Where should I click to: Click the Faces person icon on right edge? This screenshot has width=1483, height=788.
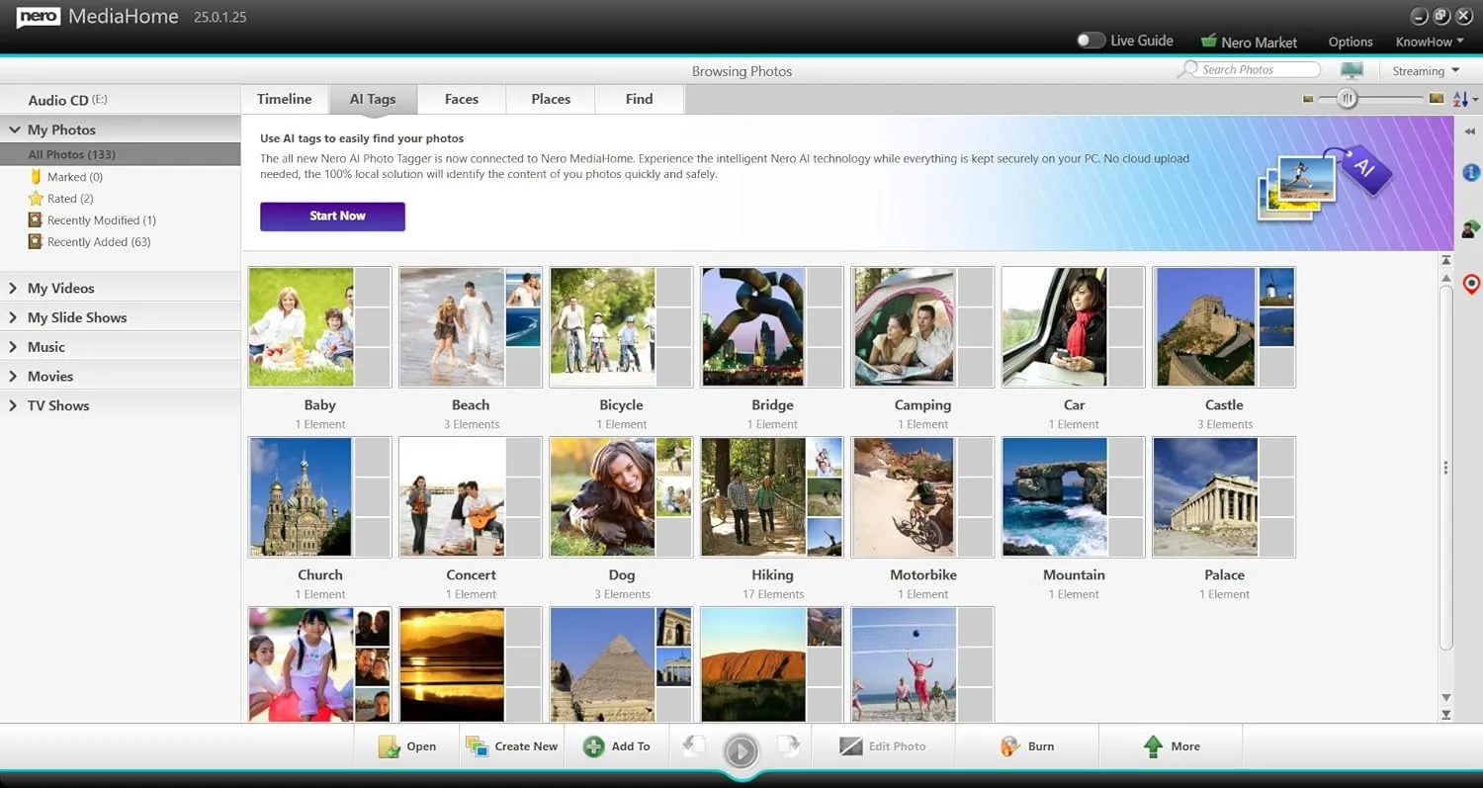(1470, 228)
